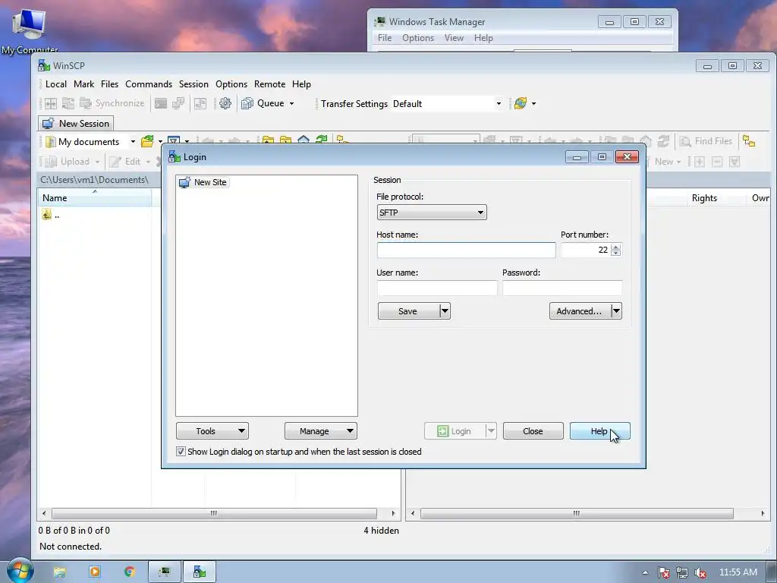
Task: Click the globe transfer-settings preset icon
Action: click(x=521, y=103)
